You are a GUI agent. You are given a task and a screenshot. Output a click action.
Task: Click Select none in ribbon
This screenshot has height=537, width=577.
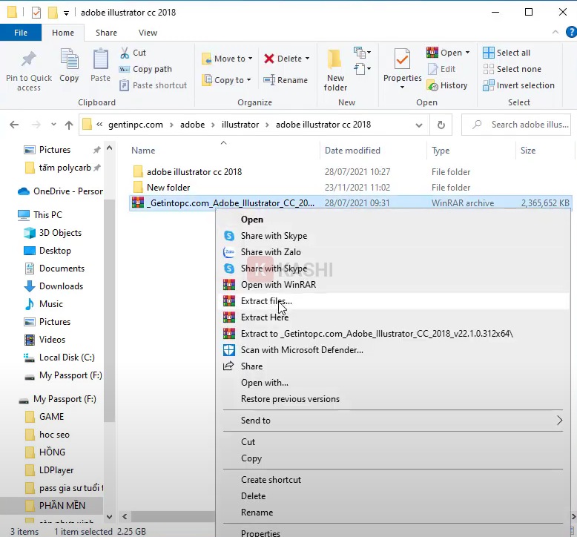(512, 69)
